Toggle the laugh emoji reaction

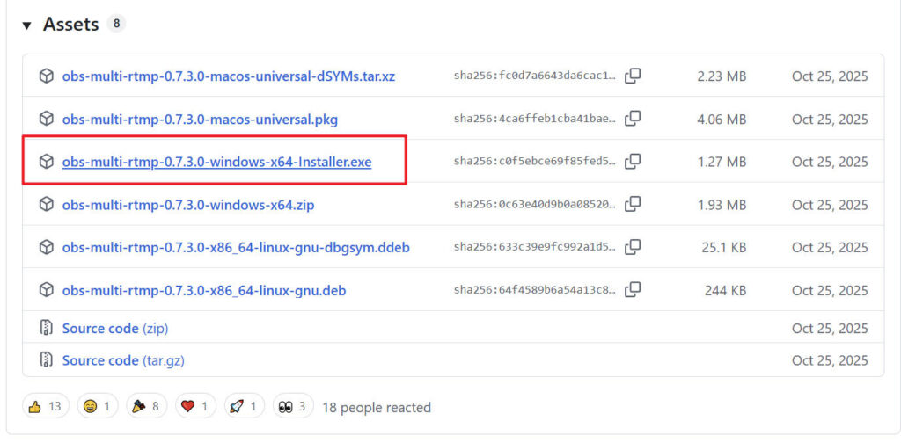97,406
